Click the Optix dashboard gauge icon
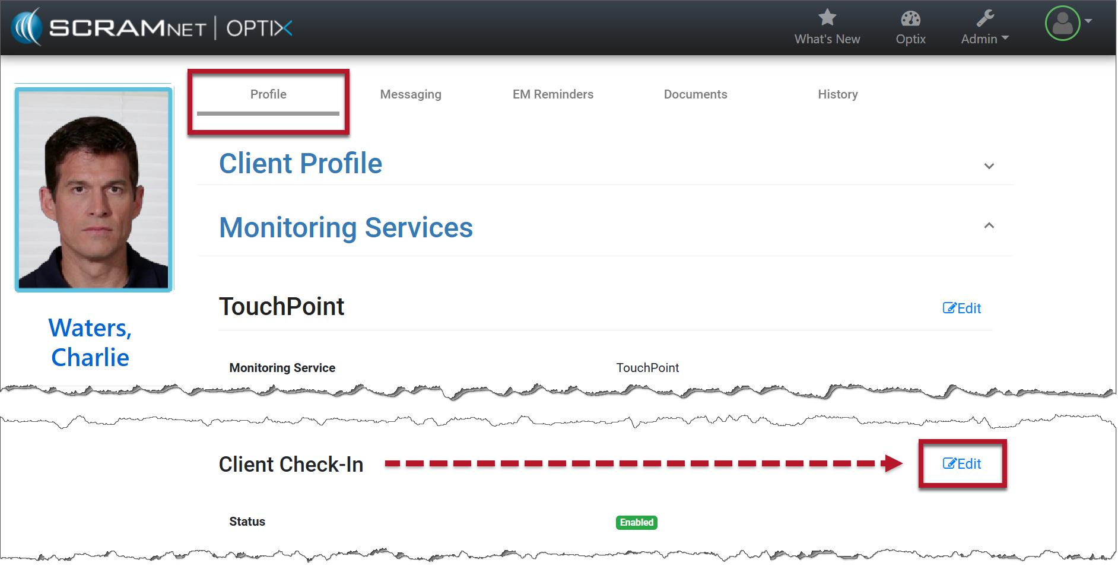This screenshot has width=1118, height=569. click(x=910, y=18)
